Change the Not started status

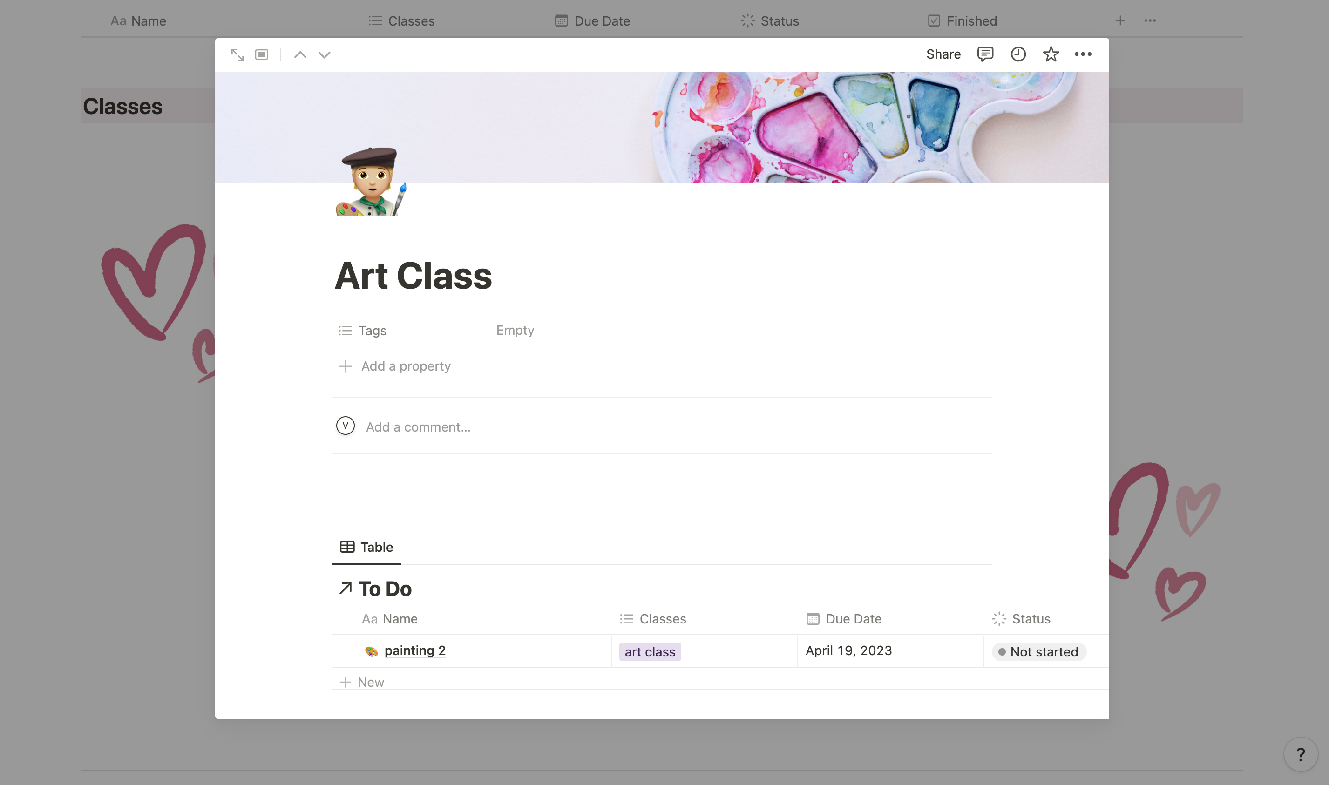click(x=1038, y=652)
